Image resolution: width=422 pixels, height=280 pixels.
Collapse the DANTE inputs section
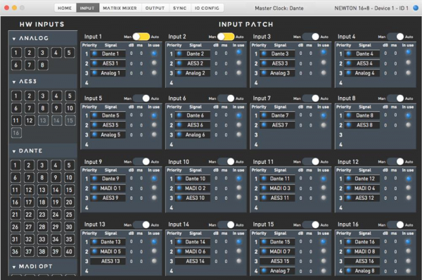click(x=14, y=151)
